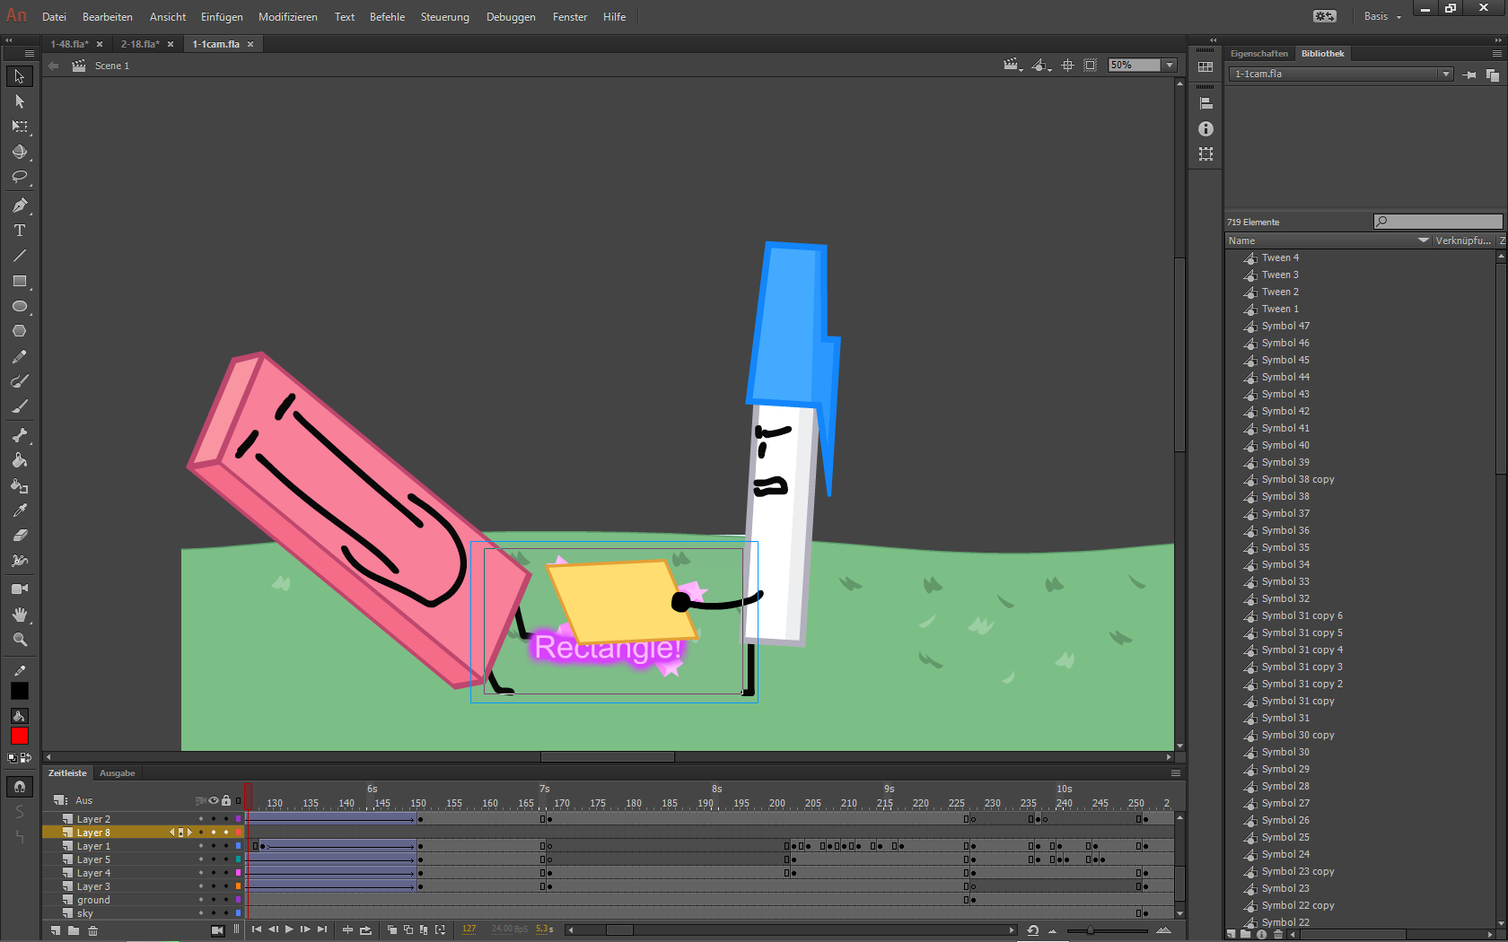Viewport: 1508px width, 942px height.
Task: Open the Align panel icon
Action: point(1206,103)
